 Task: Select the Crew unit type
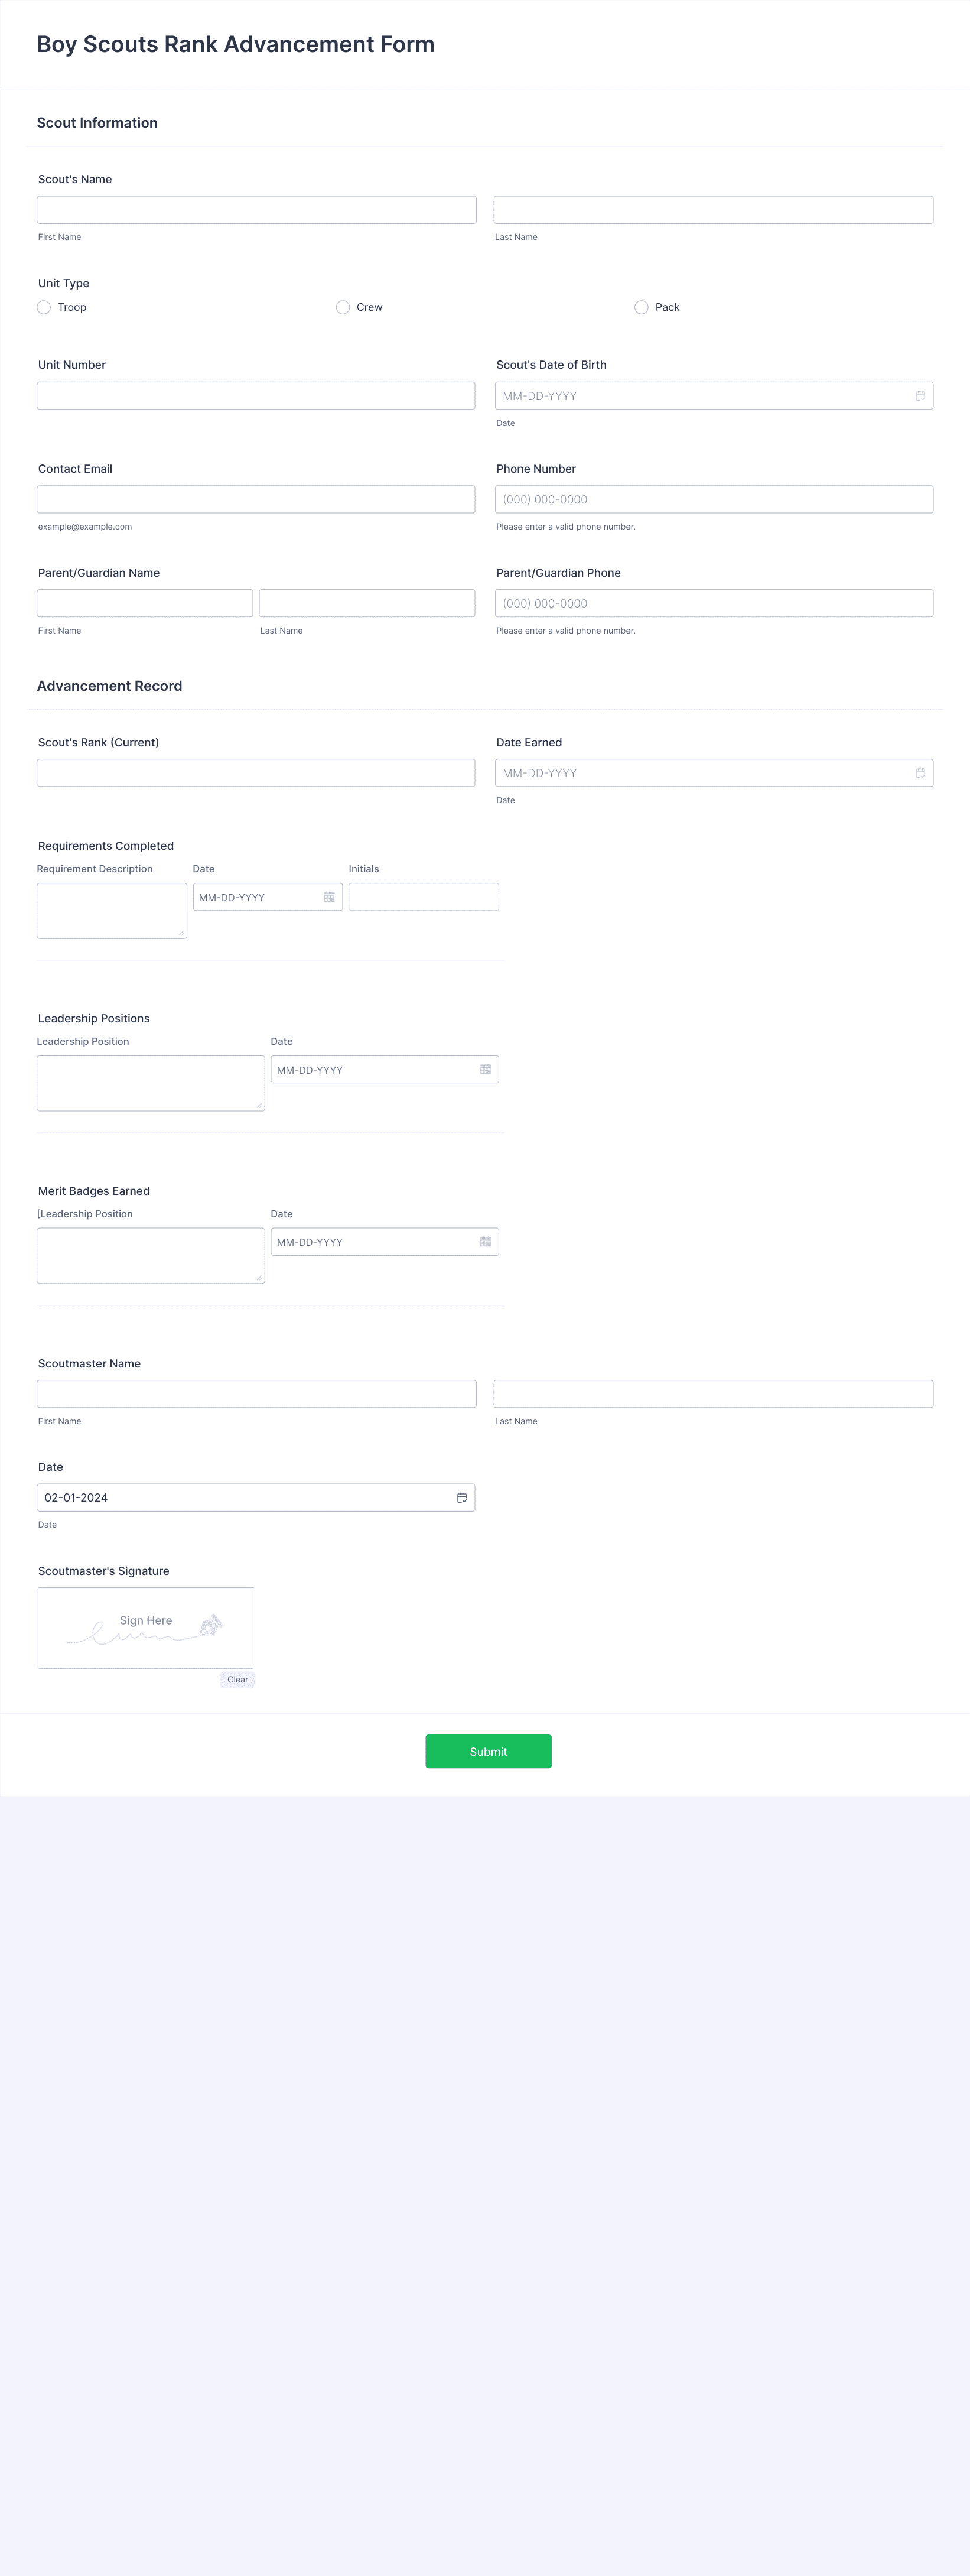tap(343, 307)
